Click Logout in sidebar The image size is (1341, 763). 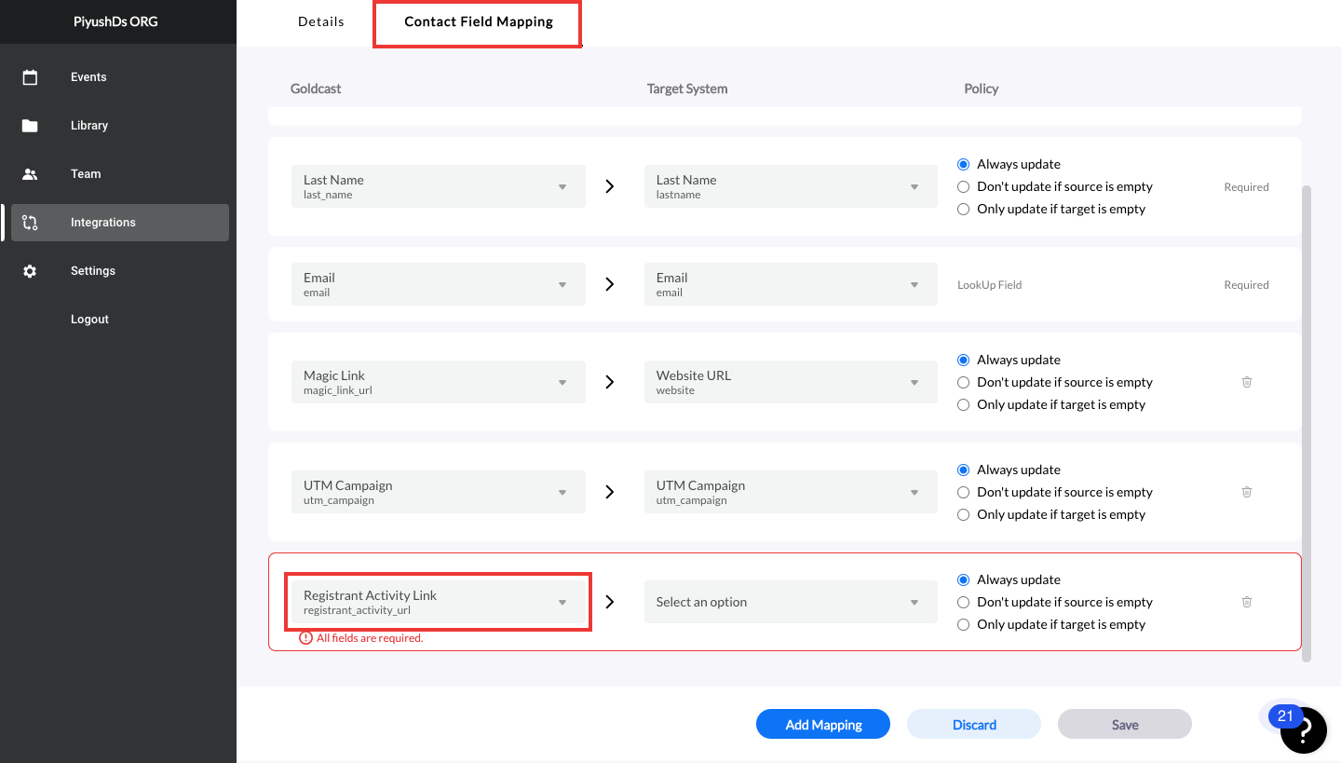(x=89, y=320)
